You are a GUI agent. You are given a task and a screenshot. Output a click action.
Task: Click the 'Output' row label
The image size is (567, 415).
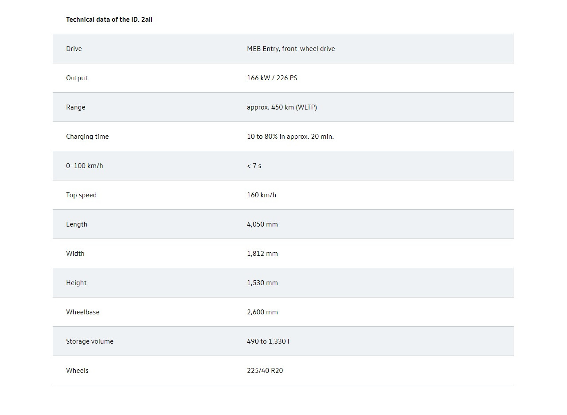pyautogui.click(x=77, y=78)
